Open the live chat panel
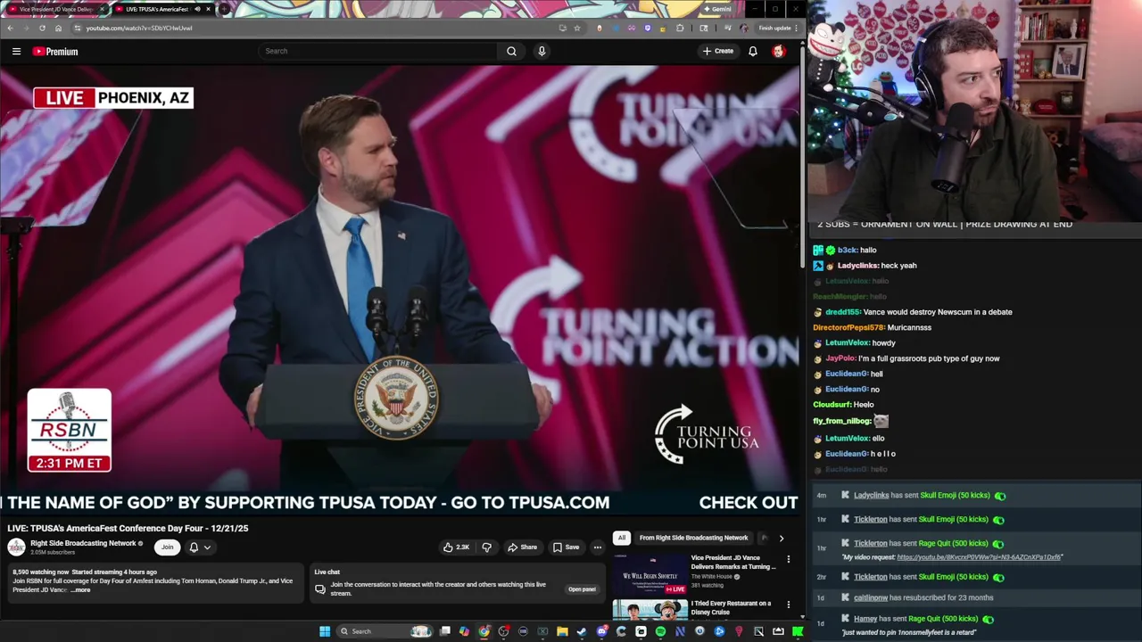Viewport: 1142px width, 642px height. (x=582, y=589)
